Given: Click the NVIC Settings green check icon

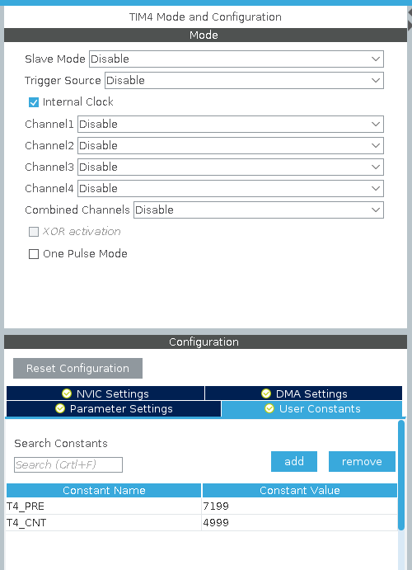Looking at the screenshot, I should click(x=67, y=393).
